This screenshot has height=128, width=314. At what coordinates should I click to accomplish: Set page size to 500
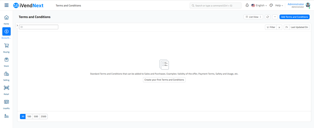[36, 116]
